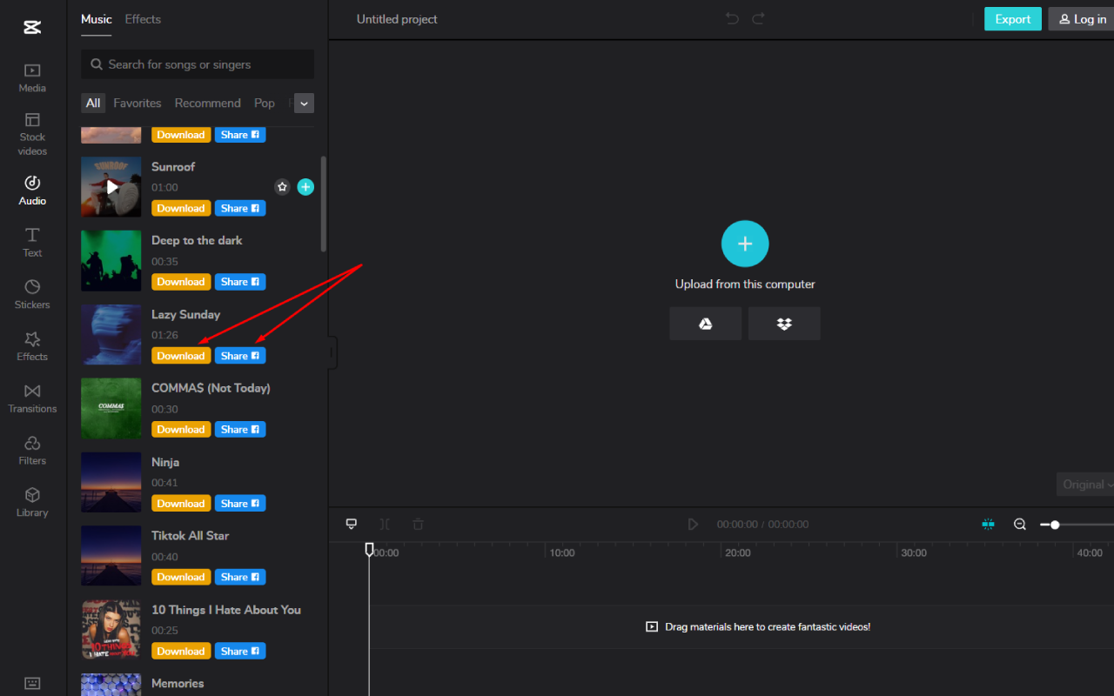Select the Favorites music filter

[x=137, y=103]
